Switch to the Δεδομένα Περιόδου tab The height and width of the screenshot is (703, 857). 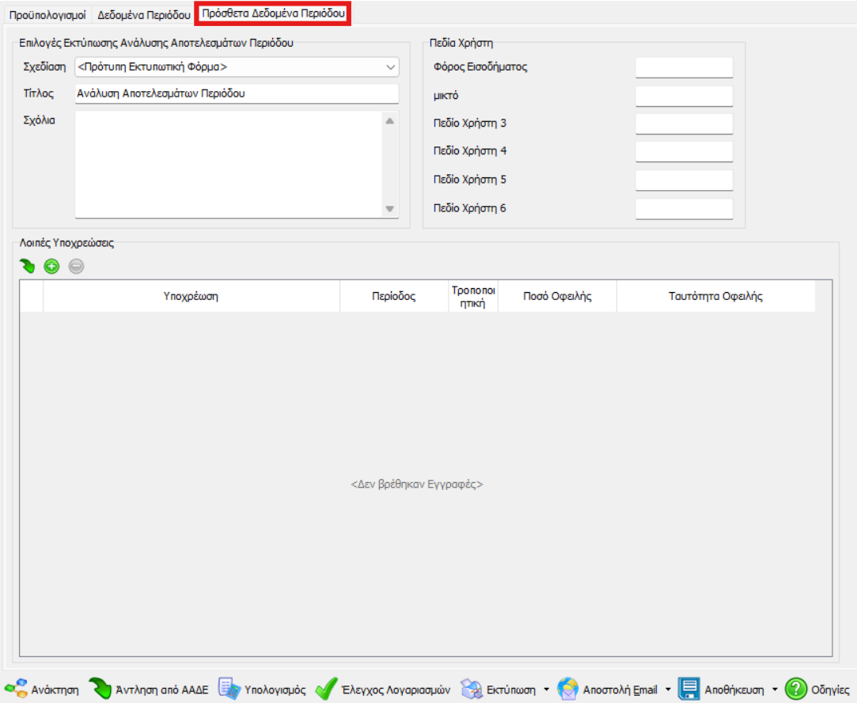[144, 14]
